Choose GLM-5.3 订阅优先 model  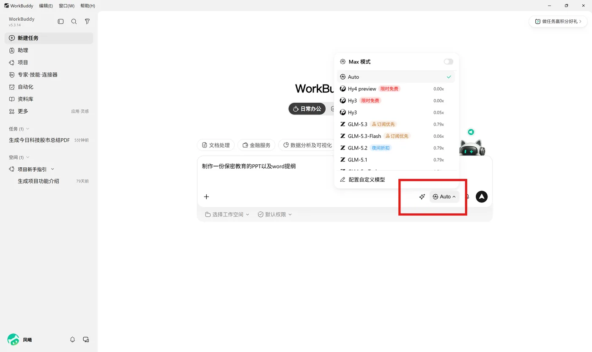click(396, 124)
